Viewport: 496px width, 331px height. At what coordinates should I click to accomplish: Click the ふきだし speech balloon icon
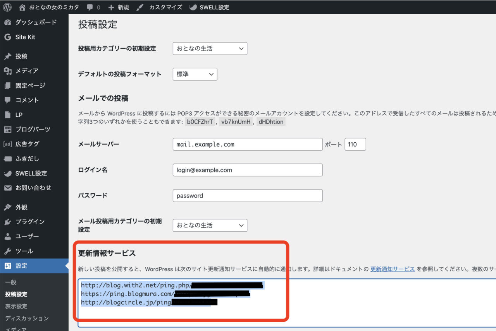click(7, 159)
